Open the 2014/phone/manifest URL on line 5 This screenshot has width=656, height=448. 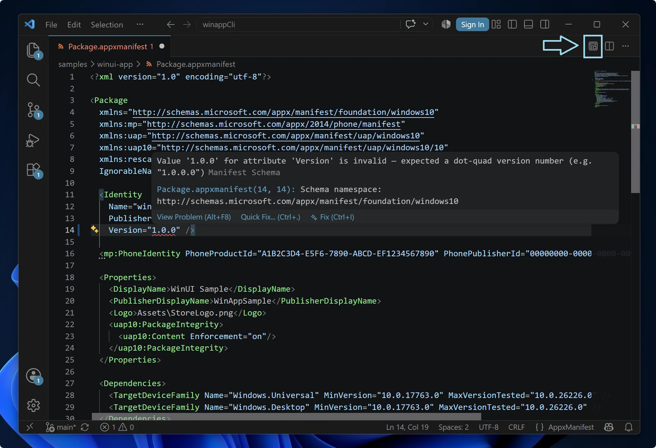pyautogui.click(x=274, y=124)
